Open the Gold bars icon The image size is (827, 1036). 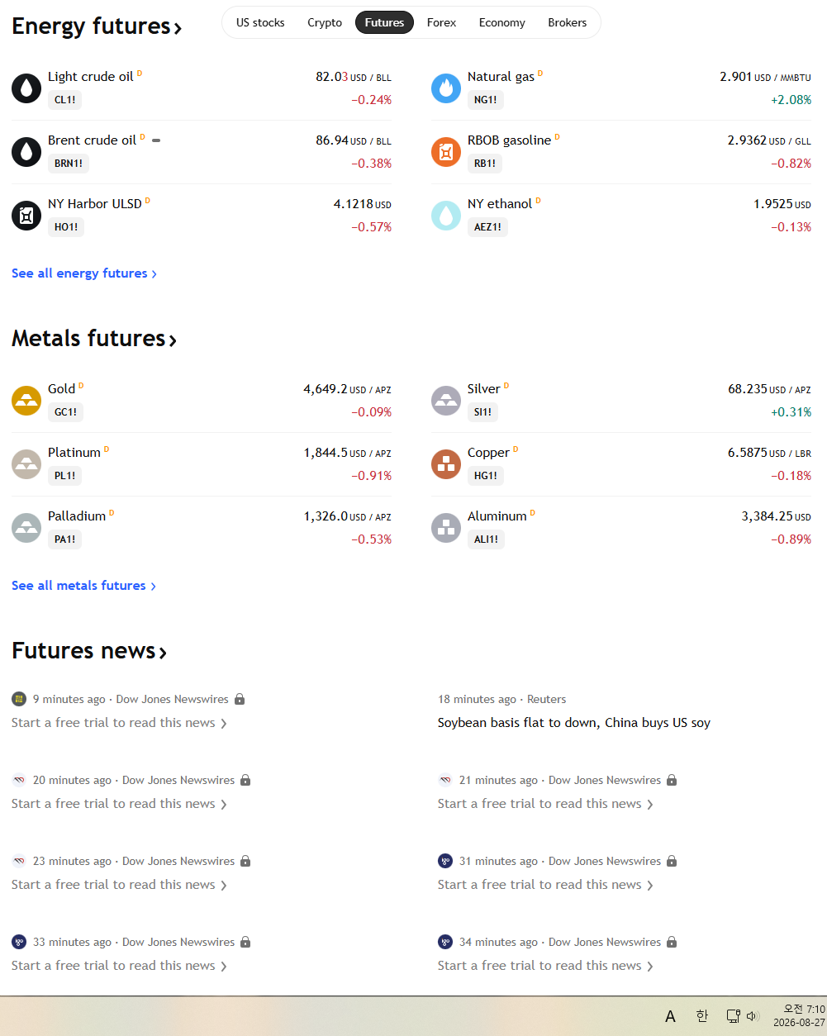pyautogui.click(x=26, y=401)
